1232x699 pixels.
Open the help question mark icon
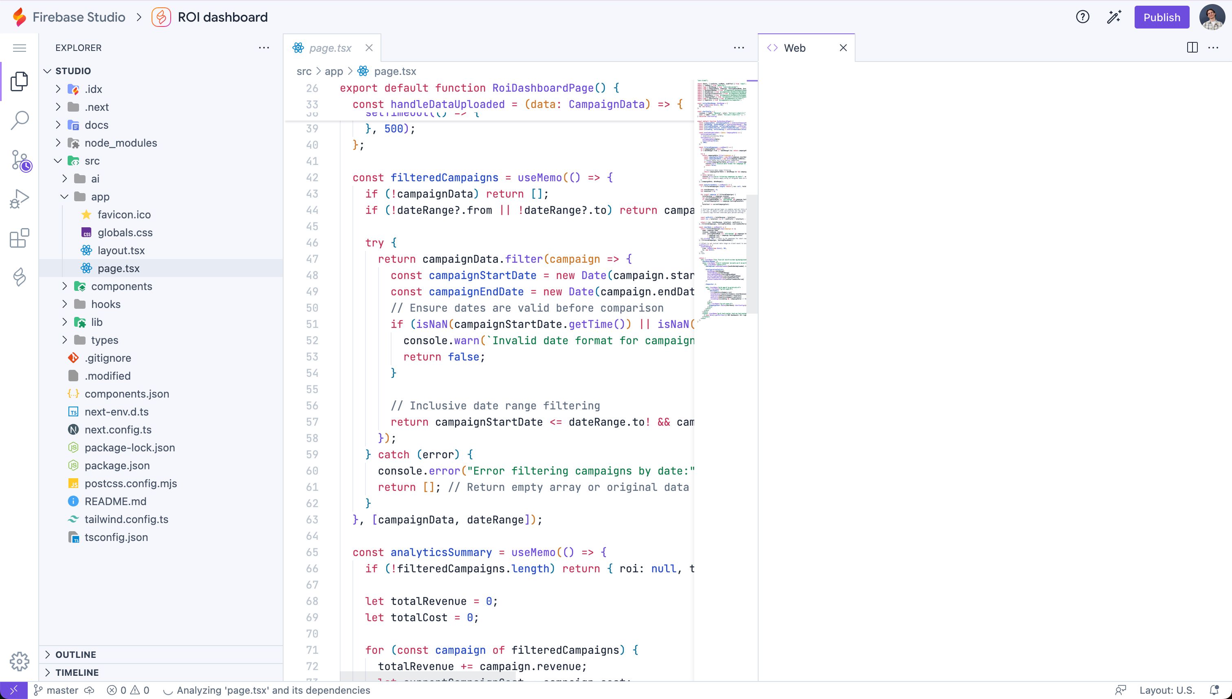[1082, 17]
